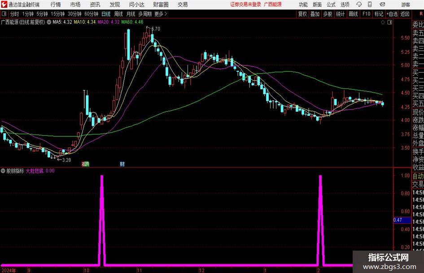Viewport: 424px width, 273px height.
Task: Switch to 5分钟 period tab
Action: pos(42,14)
